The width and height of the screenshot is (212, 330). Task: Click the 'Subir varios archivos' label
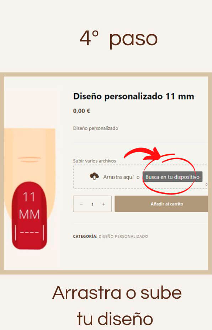[95, 161]
